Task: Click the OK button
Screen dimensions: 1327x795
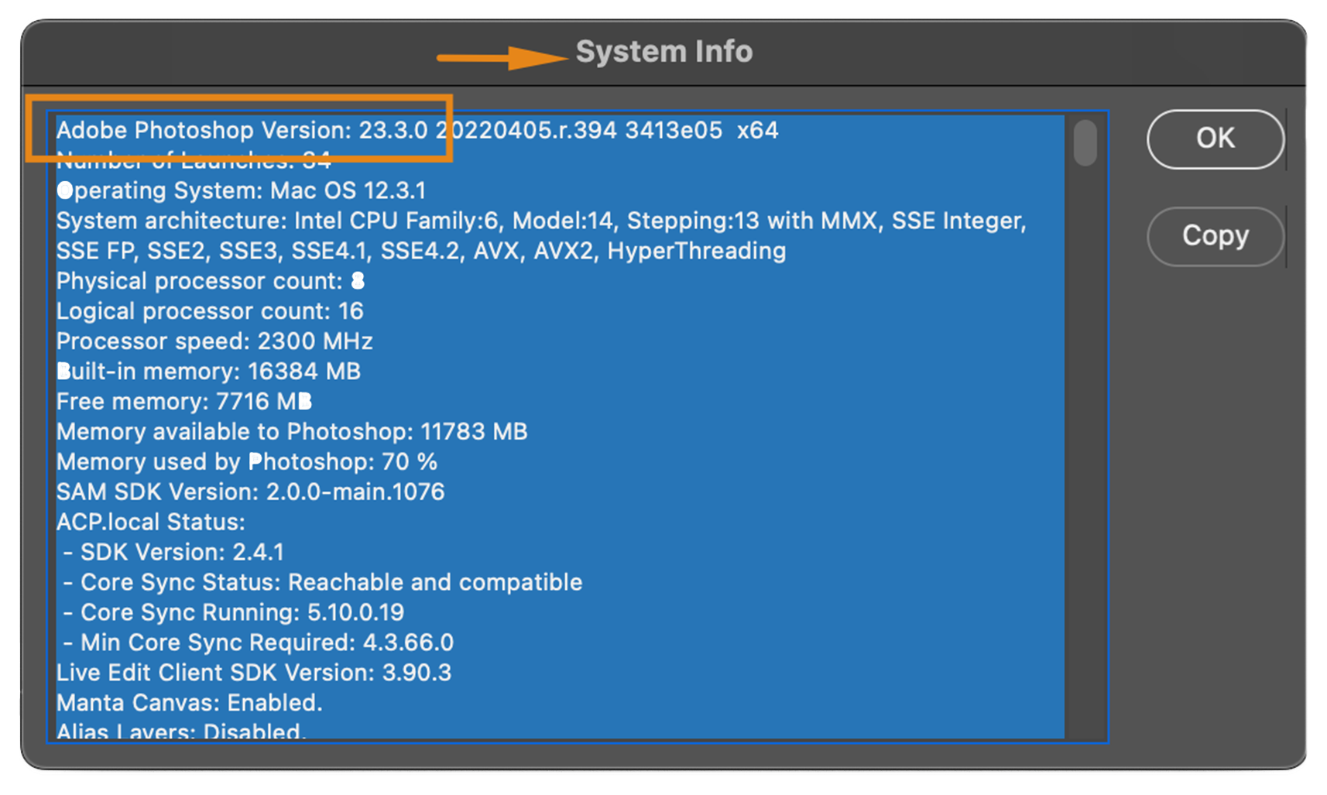Action: (1214, 139)
